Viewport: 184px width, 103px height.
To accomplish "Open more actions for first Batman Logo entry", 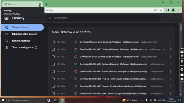I will [x=170, y=42].
